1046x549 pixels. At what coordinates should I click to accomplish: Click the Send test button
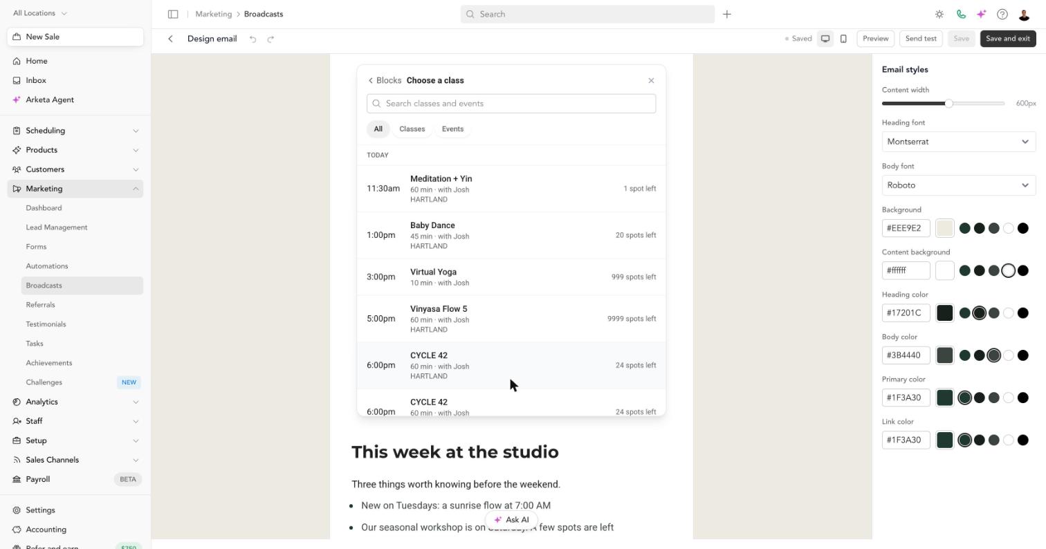pos(921,39)
